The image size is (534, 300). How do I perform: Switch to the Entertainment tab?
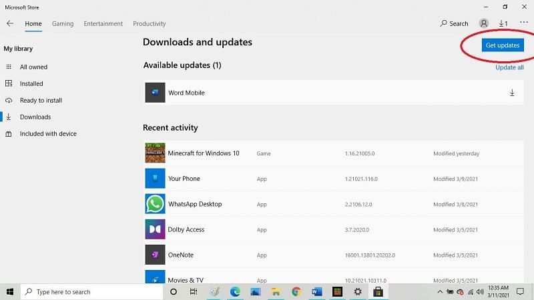pos(103,23)
